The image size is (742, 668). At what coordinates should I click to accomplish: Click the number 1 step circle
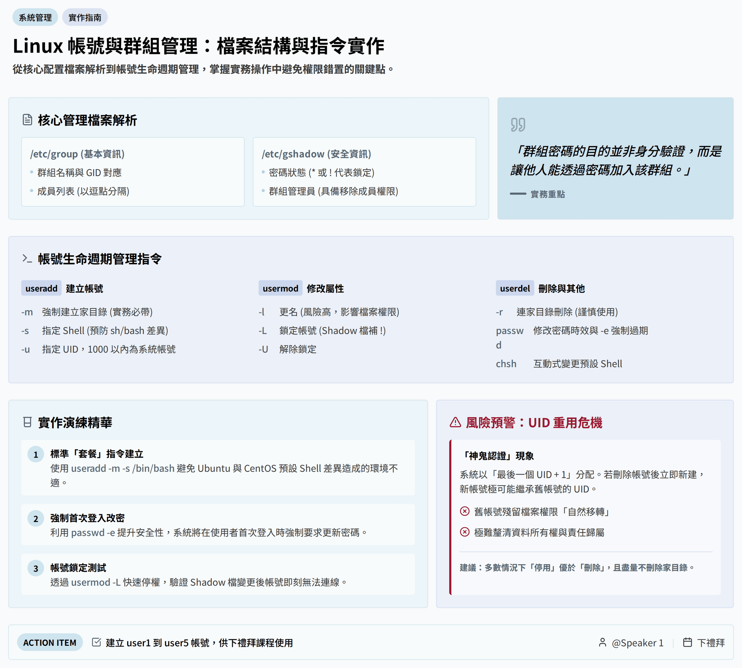click(x=36, y=455)
